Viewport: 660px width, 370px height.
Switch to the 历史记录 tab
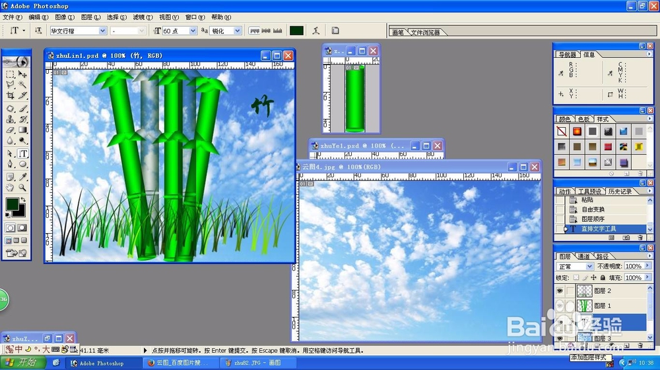click(x=620, y=192)
